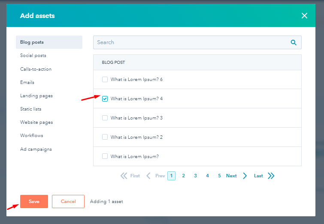Click into the Search field
This screenshot has height=224, width=324.
(x=189, y=42)
